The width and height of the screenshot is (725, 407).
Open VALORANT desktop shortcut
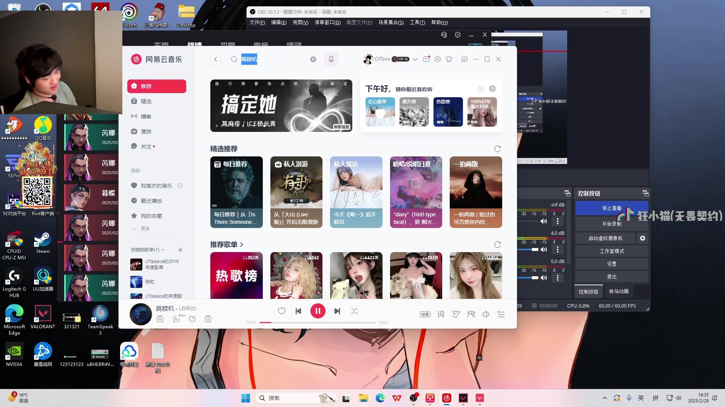[x=43, y=318]
